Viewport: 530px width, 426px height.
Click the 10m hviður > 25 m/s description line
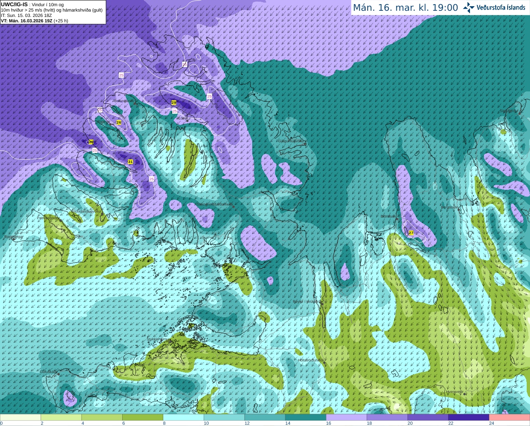(52, 10)
